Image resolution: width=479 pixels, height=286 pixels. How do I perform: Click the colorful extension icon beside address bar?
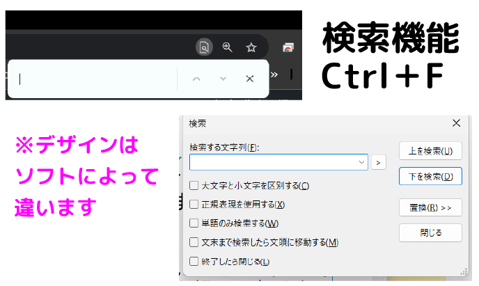tap(288, 47)
